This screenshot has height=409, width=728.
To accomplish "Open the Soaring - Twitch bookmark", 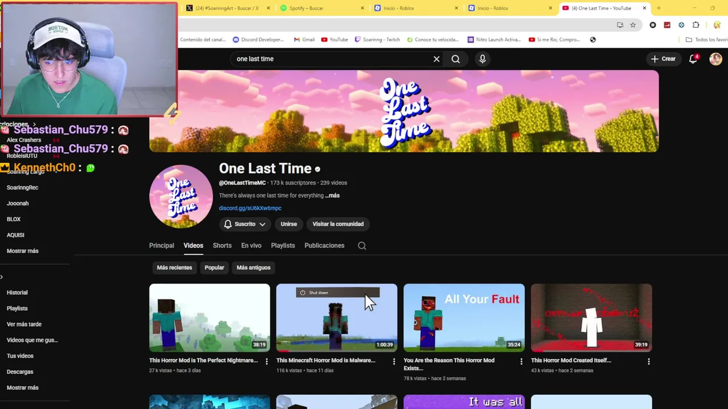I will (377, 40).
